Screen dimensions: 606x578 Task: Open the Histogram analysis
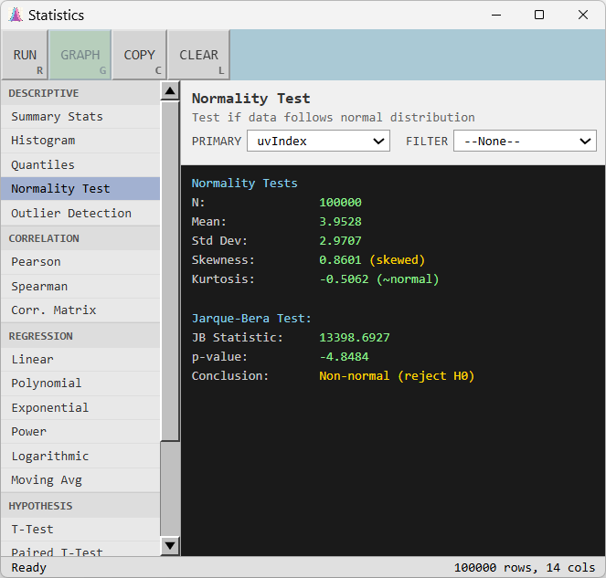(x=43, y=141)
